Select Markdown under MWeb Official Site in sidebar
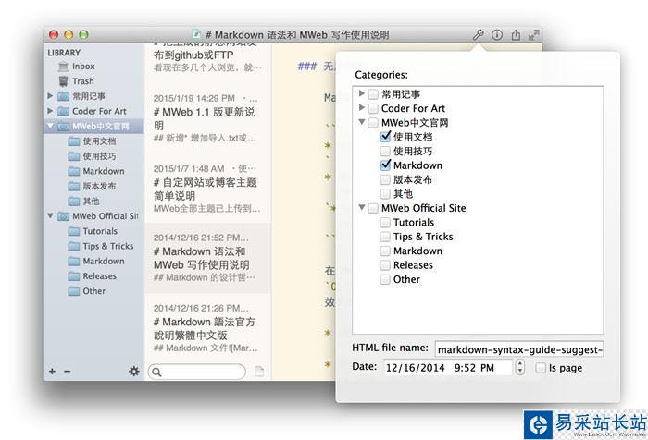The height and width of the screenshot is (440, 648). (x=104, y=262)
